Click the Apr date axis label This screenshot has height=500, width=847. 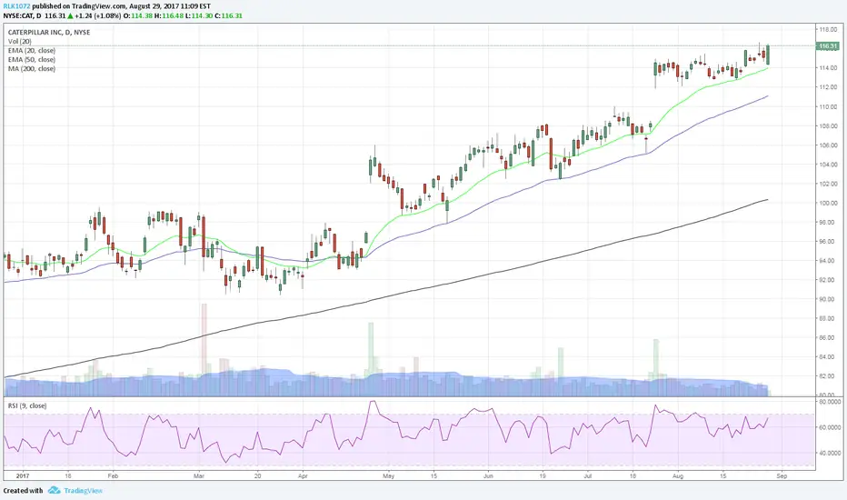(x=303, y=476)
